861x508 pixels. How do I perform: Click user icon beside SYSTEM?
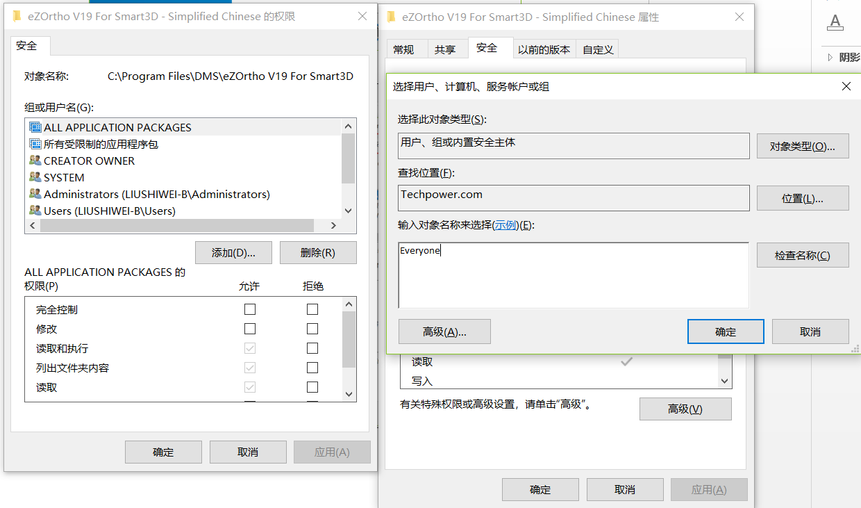click(35, 177)
